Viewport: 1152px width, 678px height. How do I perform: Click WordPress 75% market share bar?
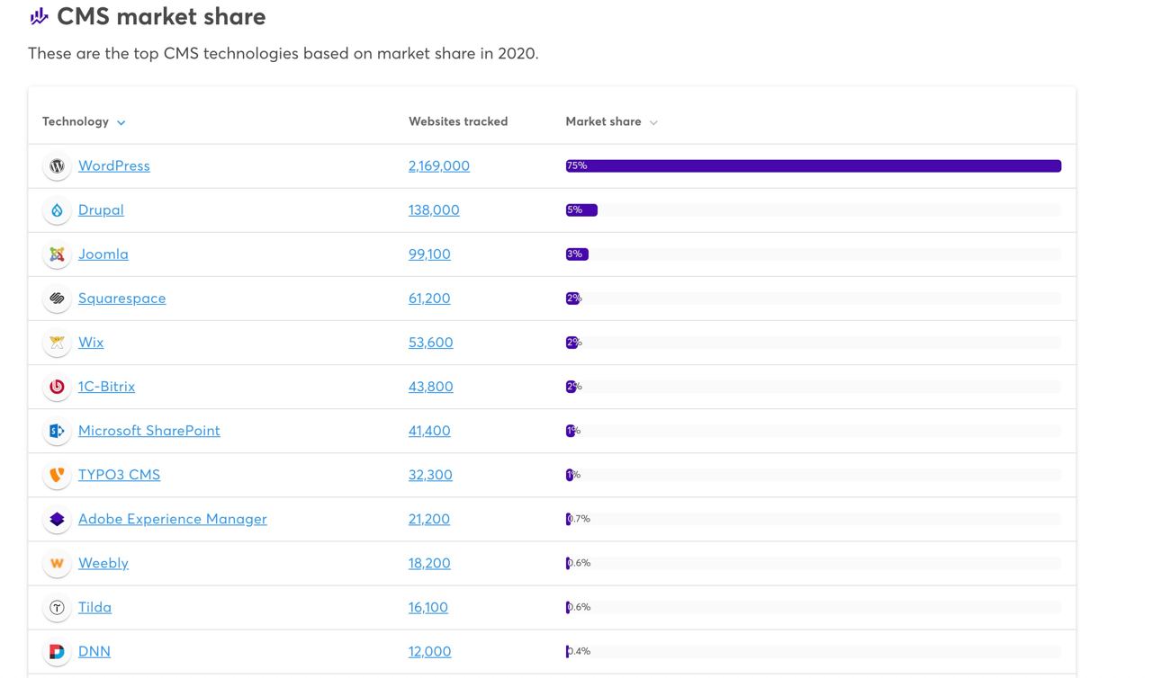click(x=814, y=165)
